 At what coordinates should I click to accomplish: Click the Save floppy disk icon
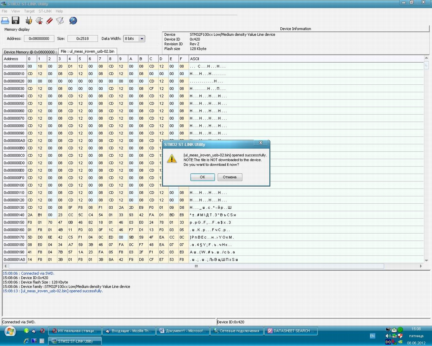[15, 21]
